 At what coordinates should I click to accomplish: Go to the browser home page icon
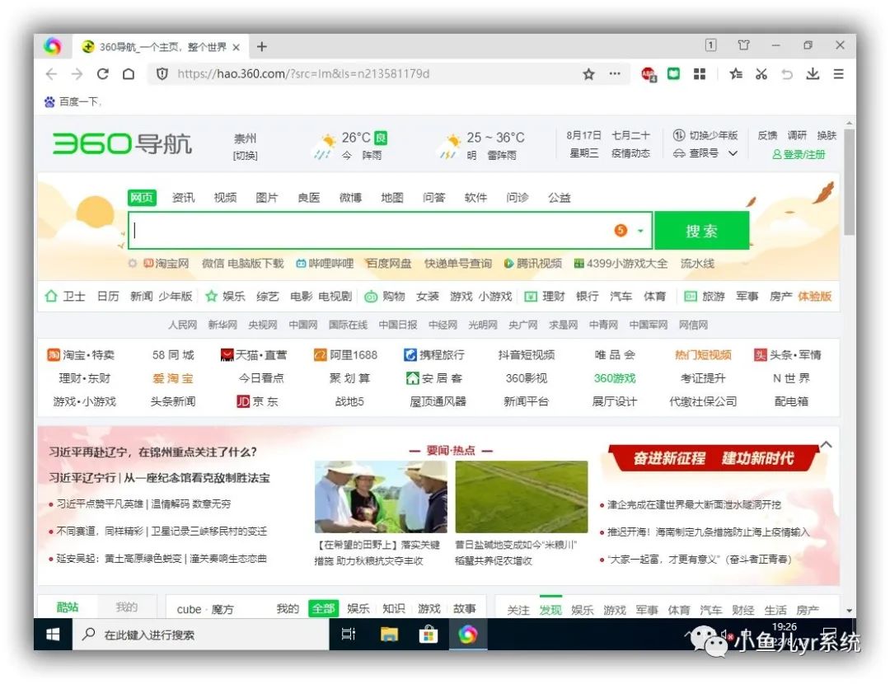tap(129, 74)
